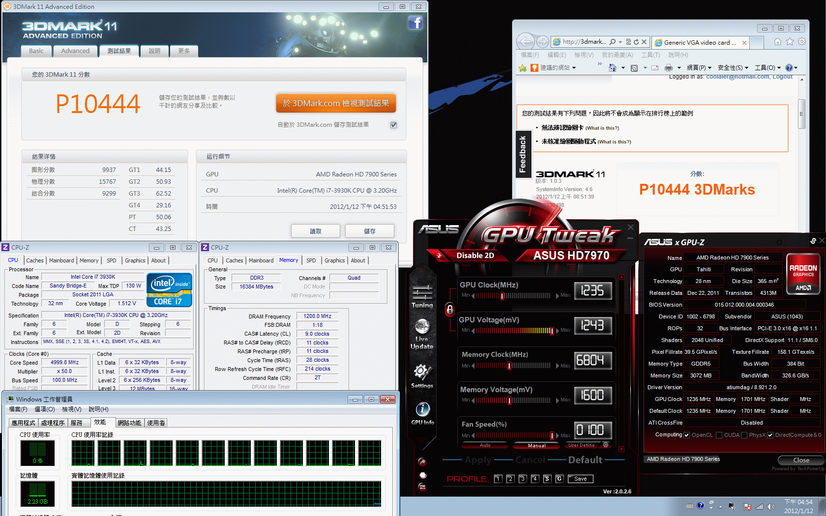Screen dimensions: 826x516
Task: Open SPD tab in right CPU-Z window
Action: (311, 260)
